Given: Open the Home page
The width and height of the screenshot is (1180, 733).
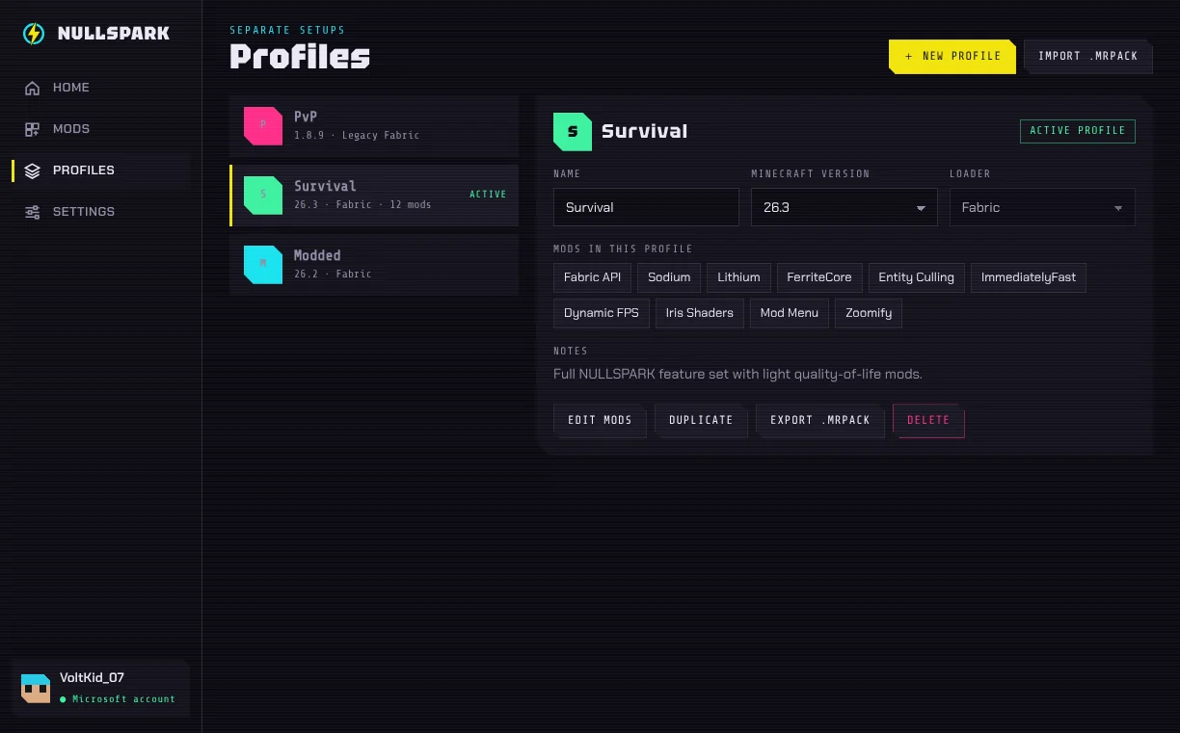Looking at the screenshot, I should coord(100,88).
